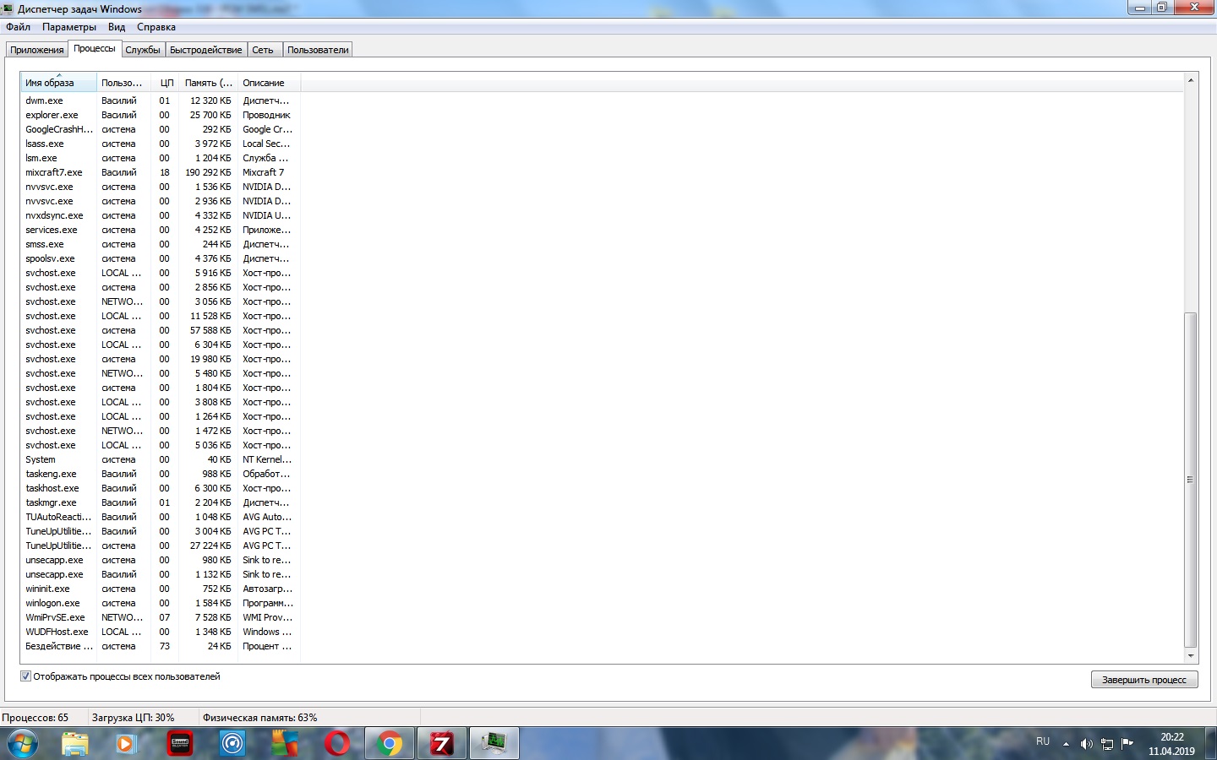Select the smss.exe process row
The height and width of the screenshot is (760, 1217).
(x=161, y=244)
